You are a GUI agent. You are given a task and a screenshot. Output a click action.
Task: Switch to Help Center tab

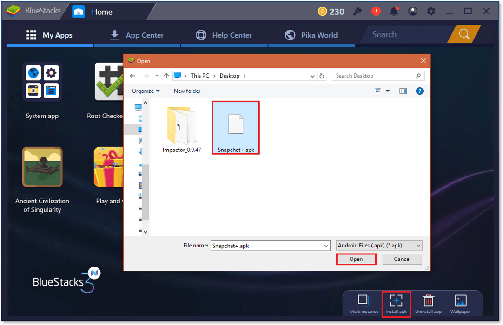click(x=224, y=35)
